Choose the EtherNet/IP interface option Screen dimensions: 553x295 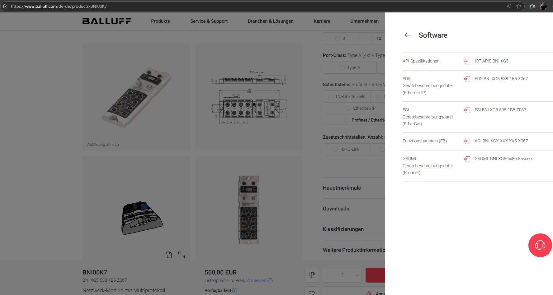354,108
